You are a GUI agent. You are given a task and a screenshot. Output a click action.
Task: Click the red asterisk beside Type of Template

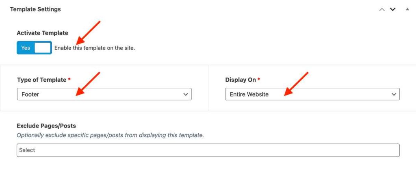69,79
